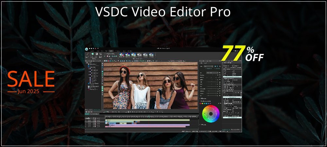Click the red color dot above hue wheel
This screenshot has height=147, width=327.
[x=200, y=104]
